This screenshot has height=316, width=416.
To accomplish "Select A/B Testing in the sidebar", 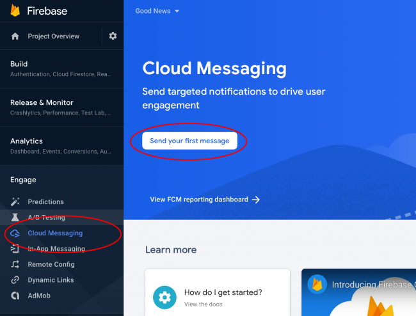I will point(61,217).
